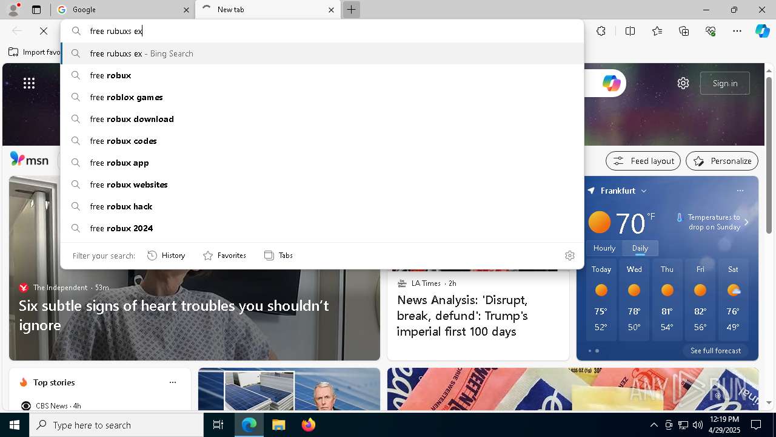Open Top stories heading

[x=54, y=382]
